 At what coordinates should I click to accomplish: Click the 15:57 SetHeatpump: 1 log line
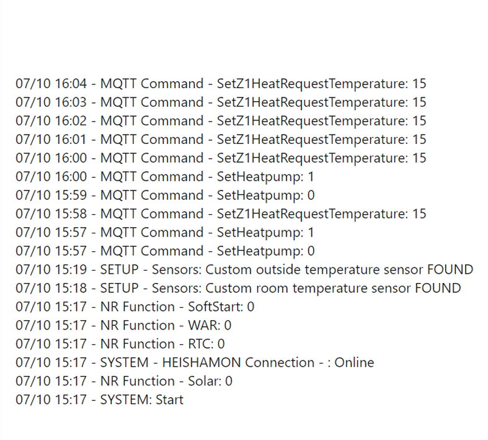165,233
